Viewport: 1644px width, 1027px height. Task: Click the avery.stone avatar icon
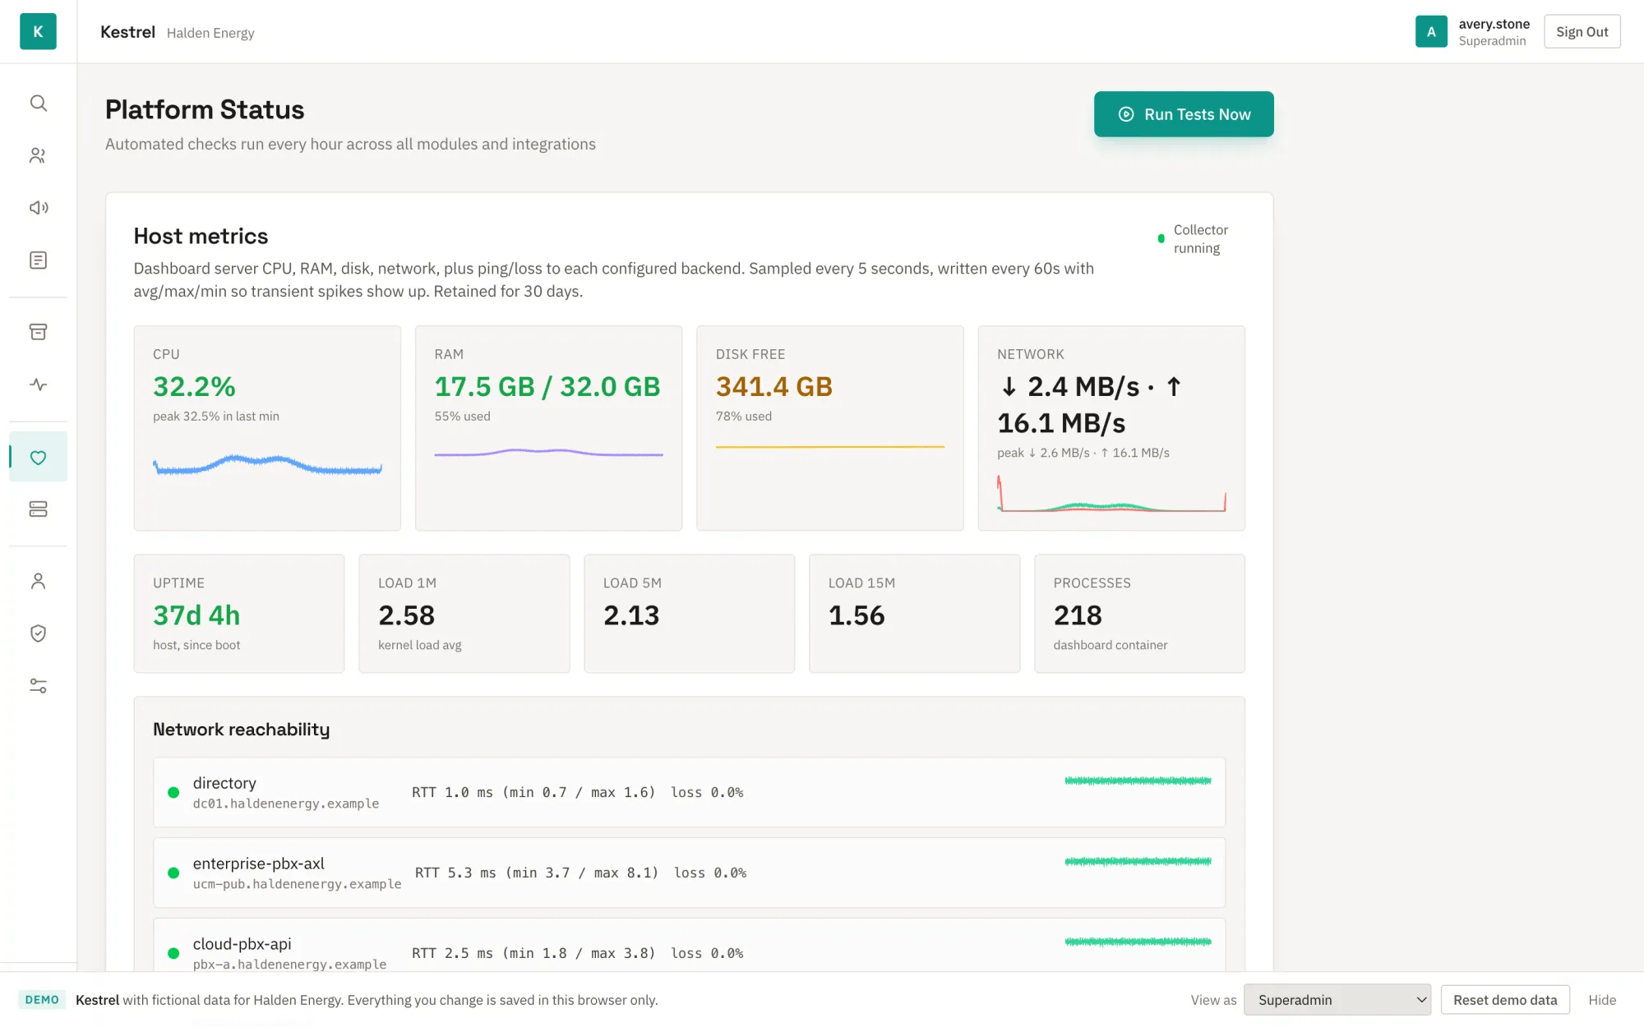(x=1431, y=31)
